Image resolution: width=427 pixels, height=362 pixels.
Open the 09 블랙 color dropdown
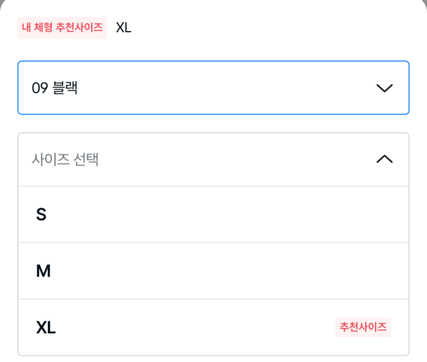(213, 88)
